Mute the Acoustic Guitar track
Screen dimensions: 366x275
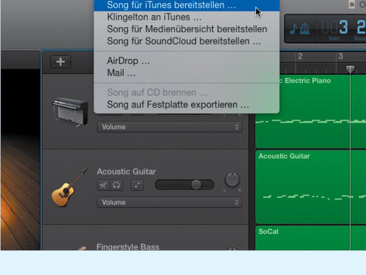103,186
